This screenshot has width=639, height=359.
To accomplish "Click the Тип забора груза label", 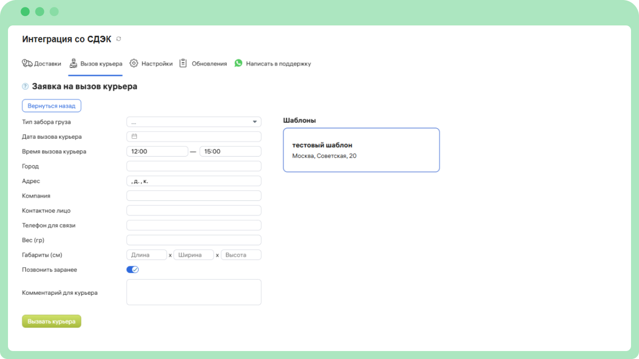I will (x=46, y=122).
